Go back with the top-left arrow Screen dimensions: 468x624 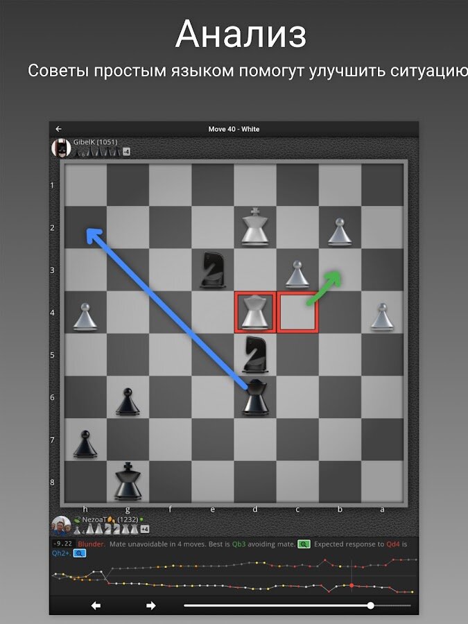click(58, 129)
